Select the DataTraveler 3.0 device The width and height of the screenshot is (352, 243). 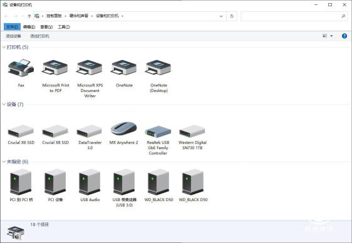tap(90, 131)
